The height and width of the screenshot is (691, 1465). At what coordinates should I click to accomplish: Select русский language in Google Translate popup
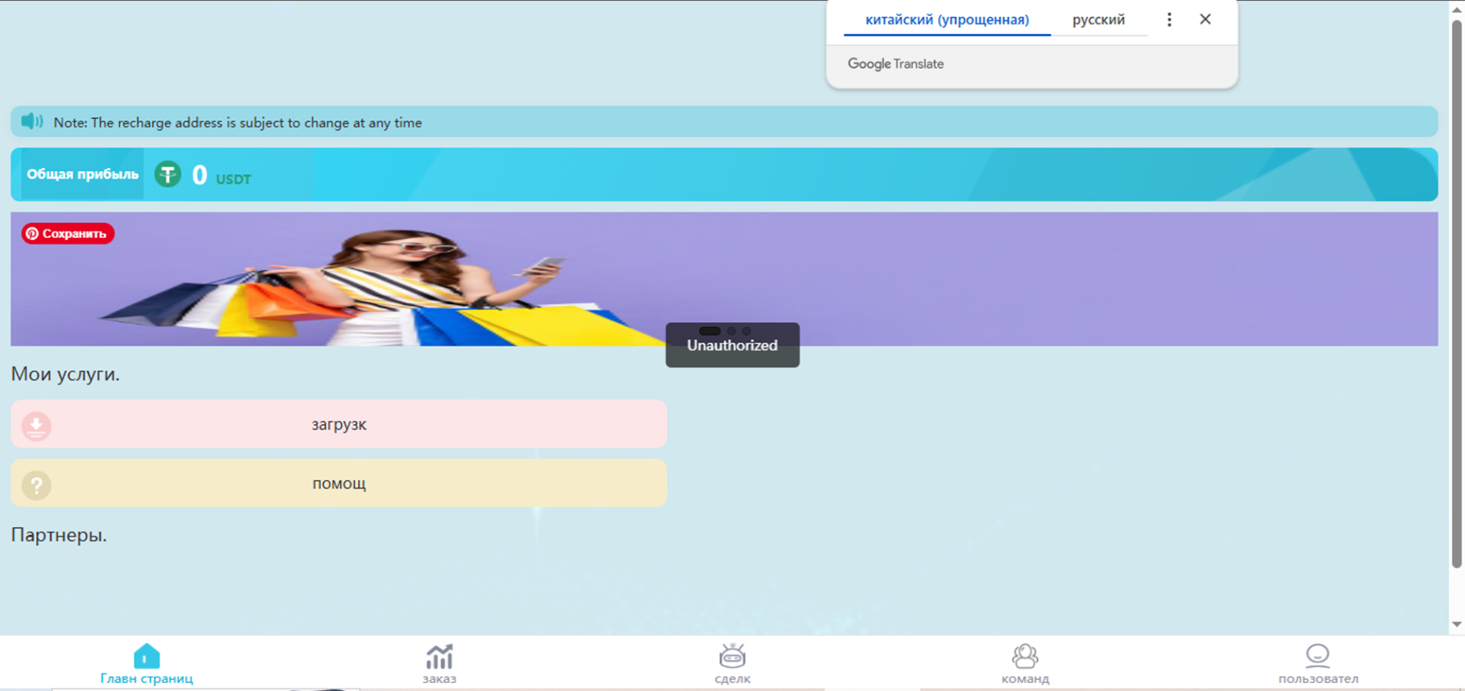pyautogui.click(x=1099, y=20)
